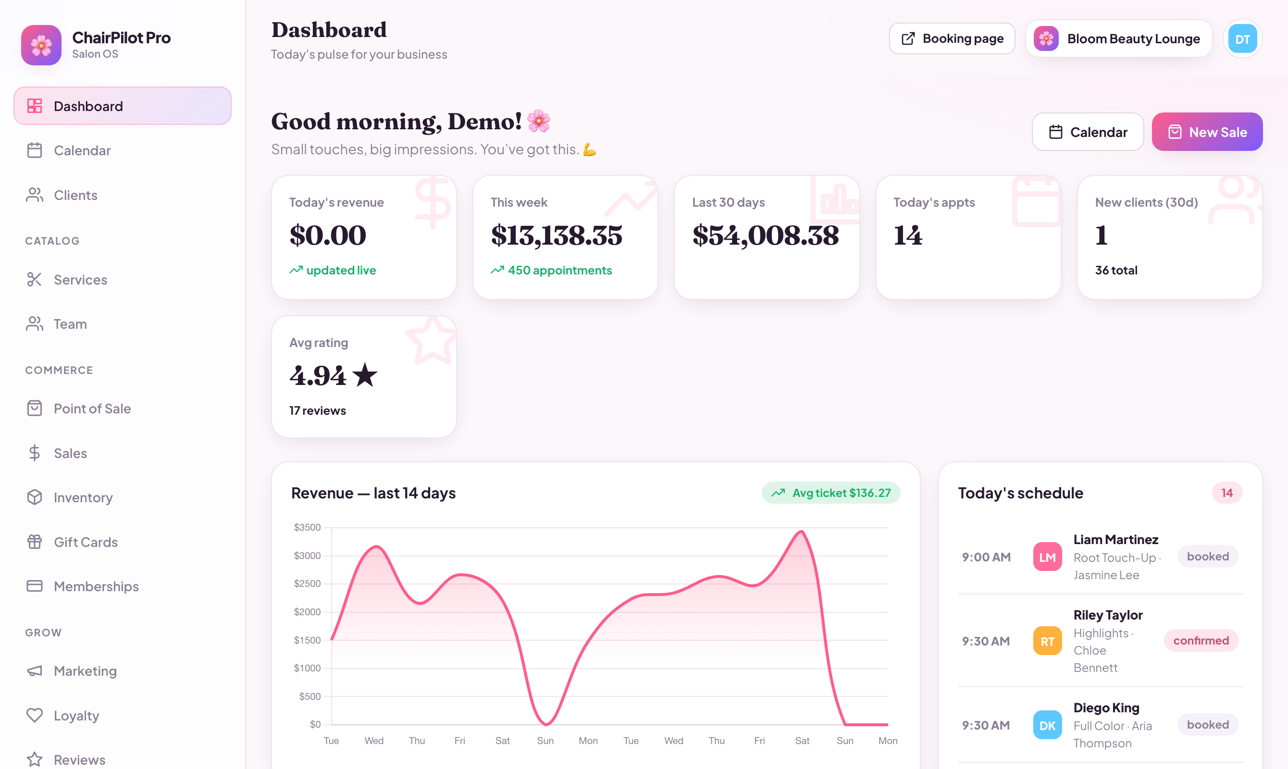The width and height of the screenshot is (1288, 769).
Task: Click the calendar icon in Calendar button
Action: coord(1055,132)
